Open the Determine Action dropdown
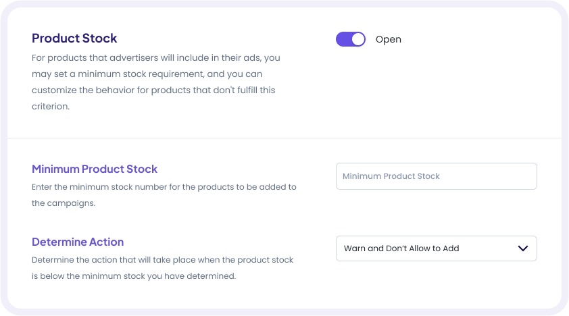Viewport: 569px width, 316px height. pyautogui.click(x=436, y=248)
